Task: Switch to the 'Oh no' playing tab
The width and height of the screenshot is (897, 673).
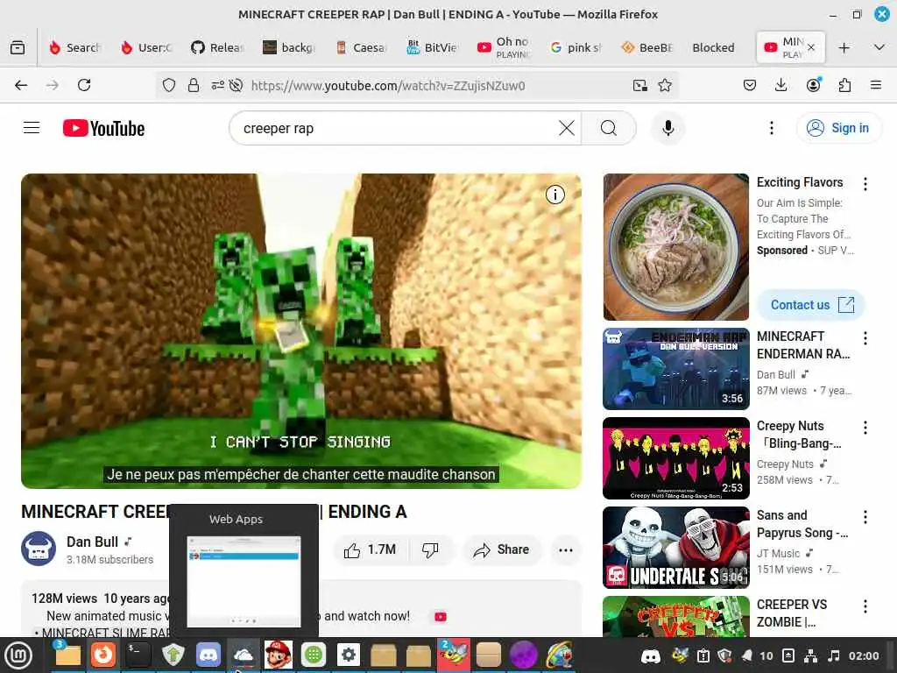Action: 505,47
